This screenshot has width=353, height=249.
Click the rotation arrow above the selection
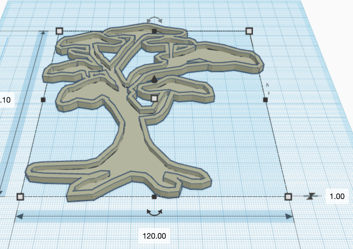pyautogui.click(x=154, y=21)
